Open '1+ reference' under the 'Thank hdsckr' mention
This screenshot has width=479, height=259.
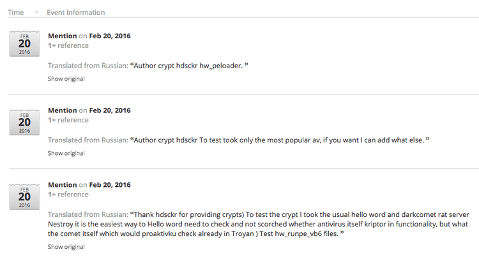(68, 195)
